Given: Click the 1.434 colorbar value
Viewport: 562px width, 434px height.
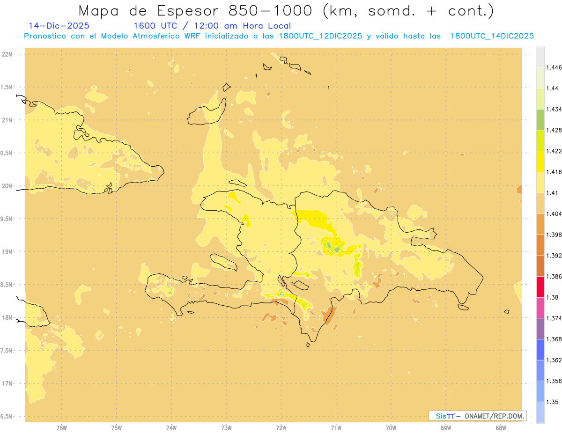Looking at the screenshot, I should pos(555,109).
